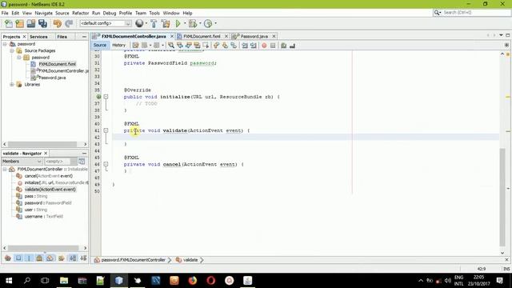Open the Profile Project dropdown arrow
512x288 pixels.
click(x=215, y=23)
